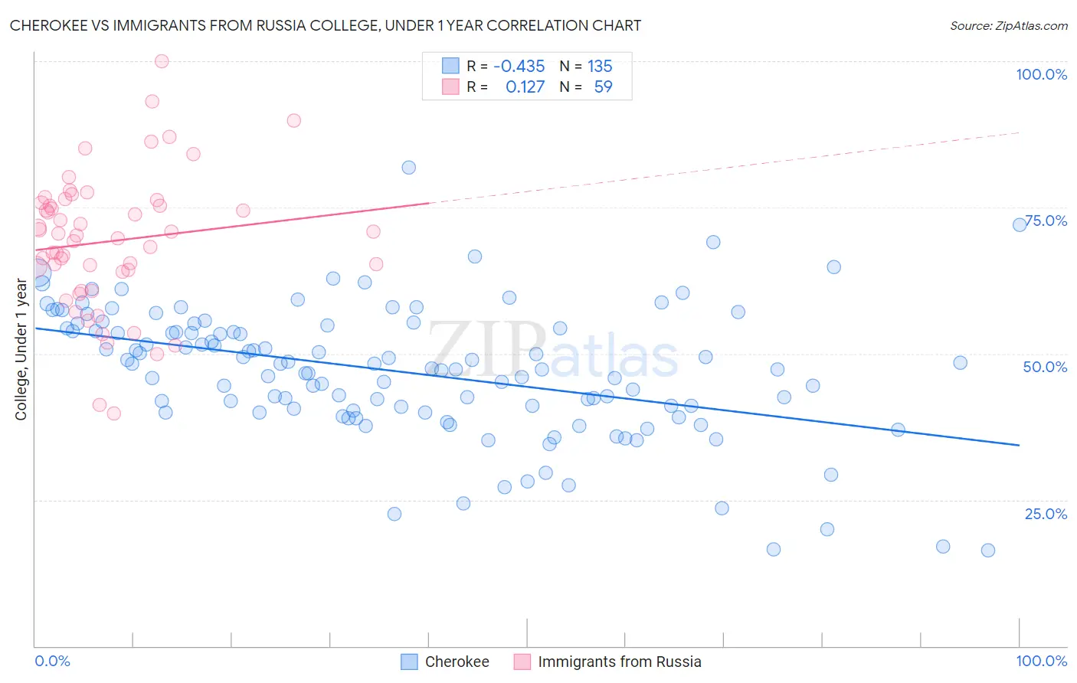Click the topmost pink data point

point(162,61)
